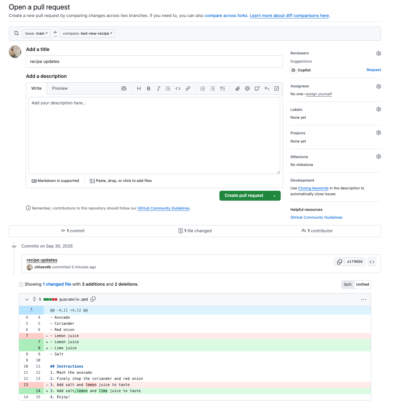Screen dimensions: 397x405
Task: Click the attach files paperclip icon
Action: pyautogui.click(x=237, y=88)
